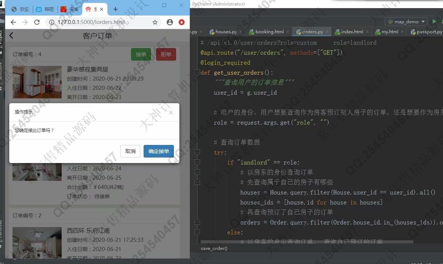The width and height of the screenshot is (443, 264).
Task: Click the @login_required decorator line
Action: (226, 62)
